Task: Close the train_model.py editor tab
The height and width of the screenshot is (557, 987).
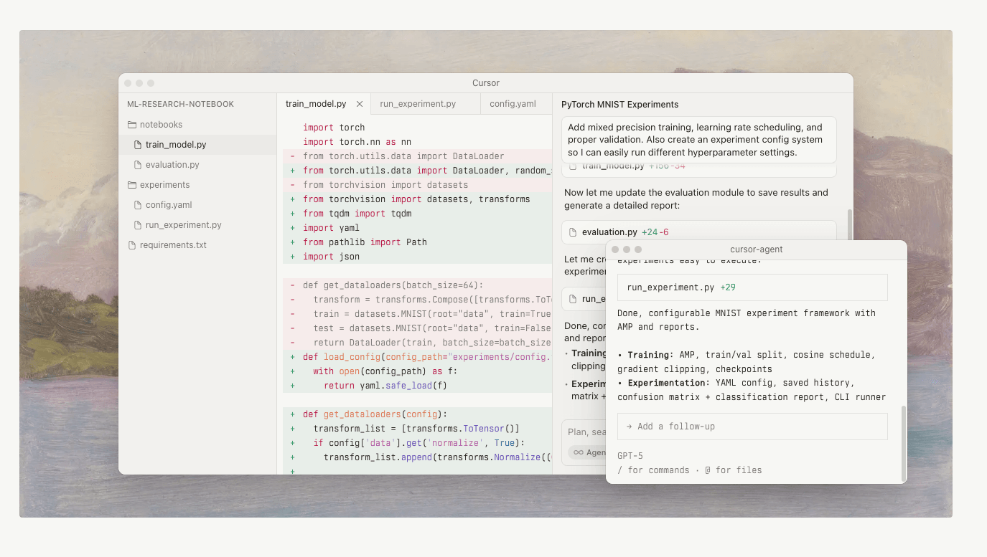Action: tap(360, 104)
